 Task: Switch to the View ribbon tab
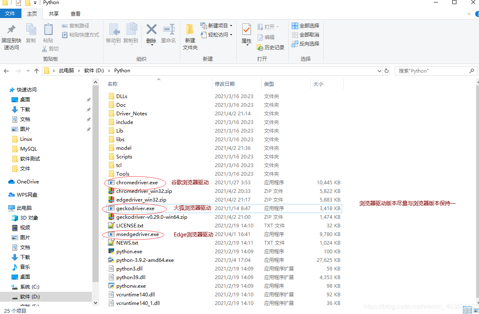(x=76, y=14)
